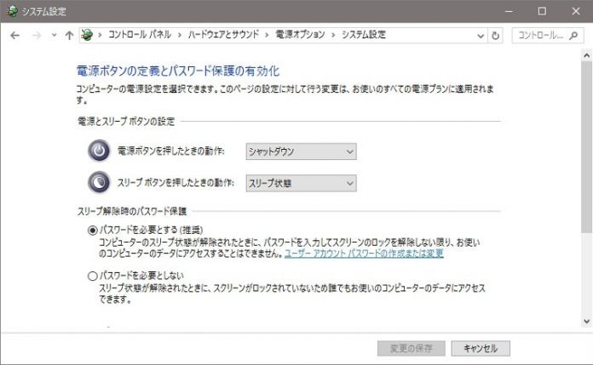This screenshot has width=593, height=365.
Task: Refresh the page with refresh icon
Action: pyautogui.click(x=495, y=36)
